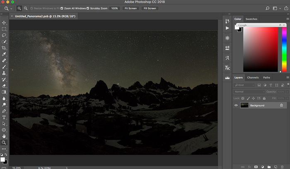
Task: Enable Zoom All Windows checkbox
Action: click(x=62, y=8)
